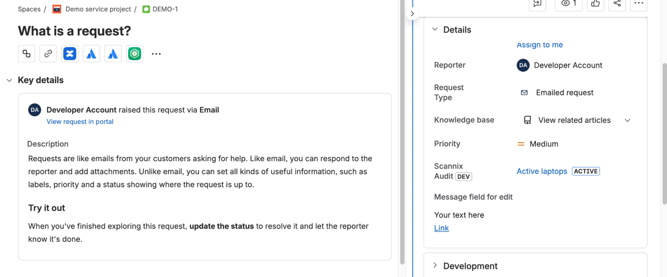The height and width of the screenshot is (277, 667).
Task: Open the top right ellipsis actions menu
Action: click(639, 4)
